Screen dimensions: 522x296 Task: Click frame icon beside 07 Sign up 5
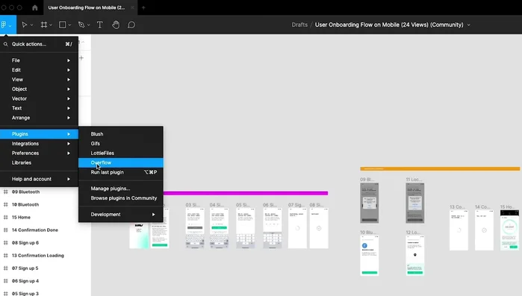click(6, 268)
